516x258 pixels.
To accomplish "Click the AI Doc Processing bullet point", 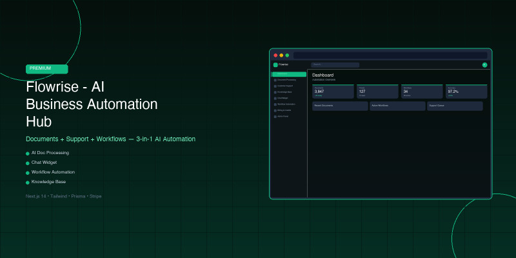I will tap(50, 153).
